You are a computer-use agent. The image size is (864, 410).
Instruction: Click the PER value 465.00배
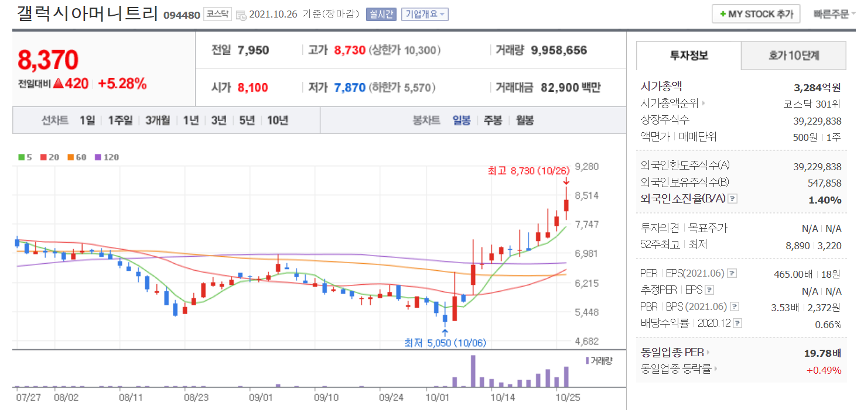[x=793, y=273]
